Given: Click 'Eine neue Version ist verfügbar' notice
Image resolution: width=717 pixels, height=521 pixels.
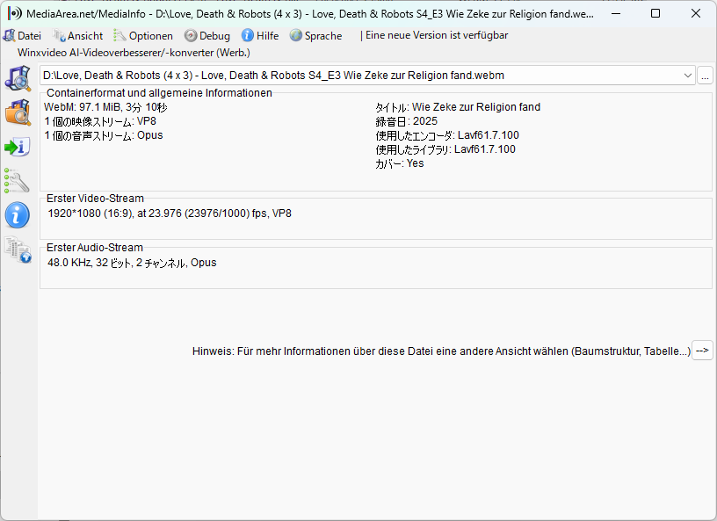Looking at the screenshot, I should tap(437, 35).
